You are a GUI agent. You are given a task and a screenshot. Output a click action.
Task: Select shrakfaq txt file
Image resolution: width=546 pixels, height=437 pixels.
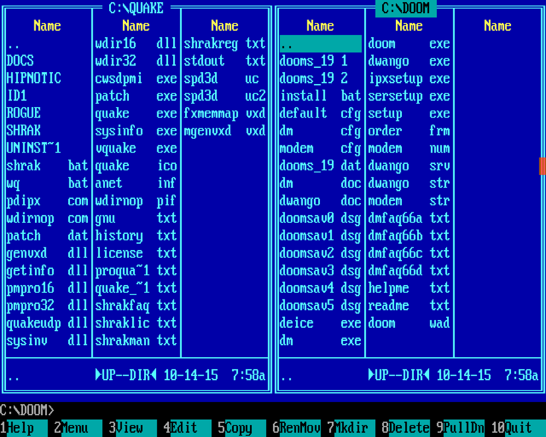136,306
